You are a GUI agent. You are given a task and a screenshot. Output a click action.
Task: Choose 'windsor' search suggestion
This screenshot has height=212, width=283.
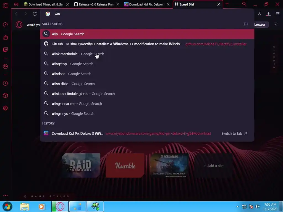(x=147, y=74)
